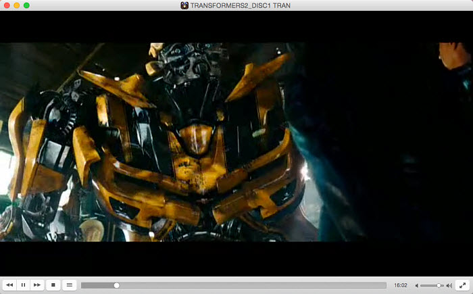This screenshot has height=294, width=473.
Task: Click the video frame showing Bumblebee
Action: pyautogui.click(x=236, y=142)
